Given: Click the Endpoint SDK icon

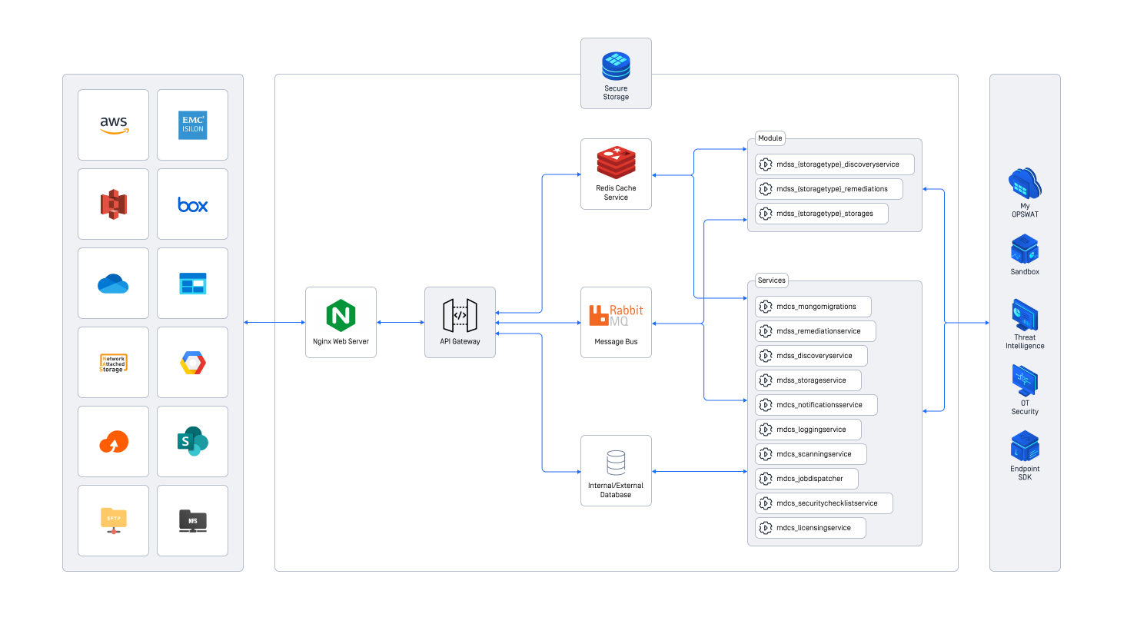Looking at the screenshot, I should tap(1025, 446).
